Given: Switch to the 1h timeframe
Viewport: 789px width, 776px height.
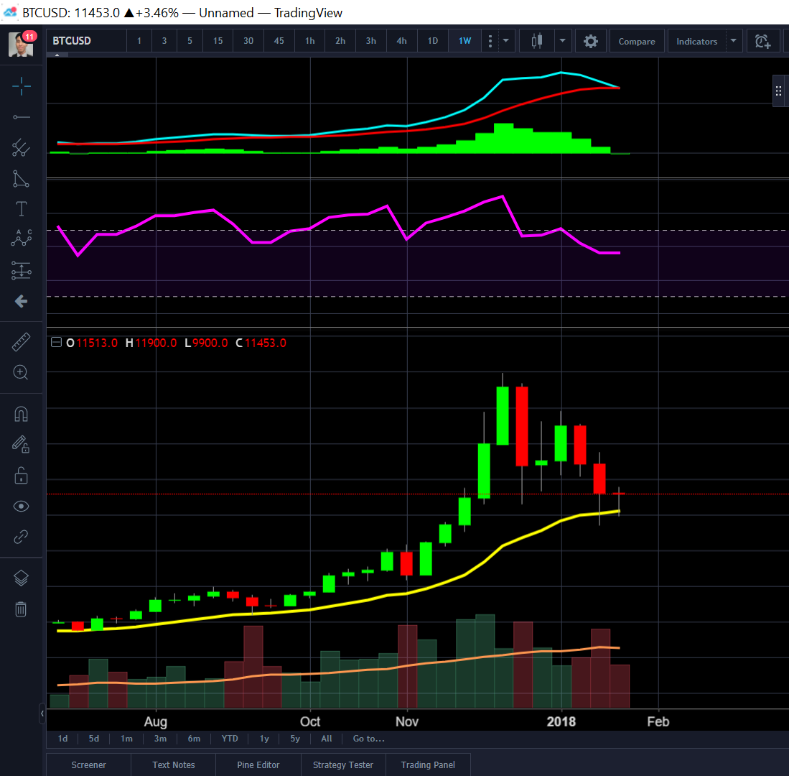Looking at the screenshot, I should [x=310, y=41].
